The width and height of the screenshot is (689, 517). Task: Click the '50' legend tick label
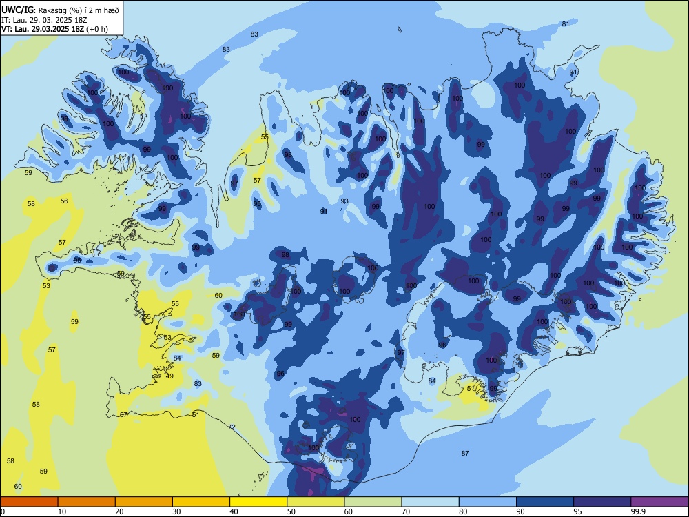click(291, 511)
